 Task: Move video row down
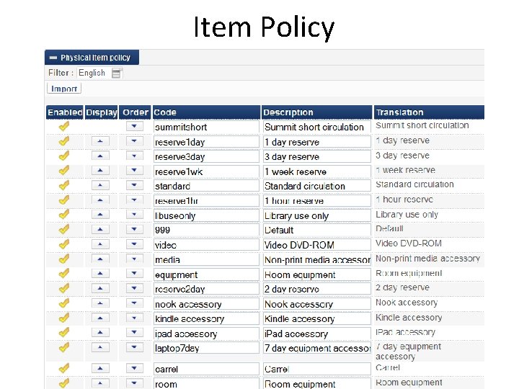click(134, 244)
